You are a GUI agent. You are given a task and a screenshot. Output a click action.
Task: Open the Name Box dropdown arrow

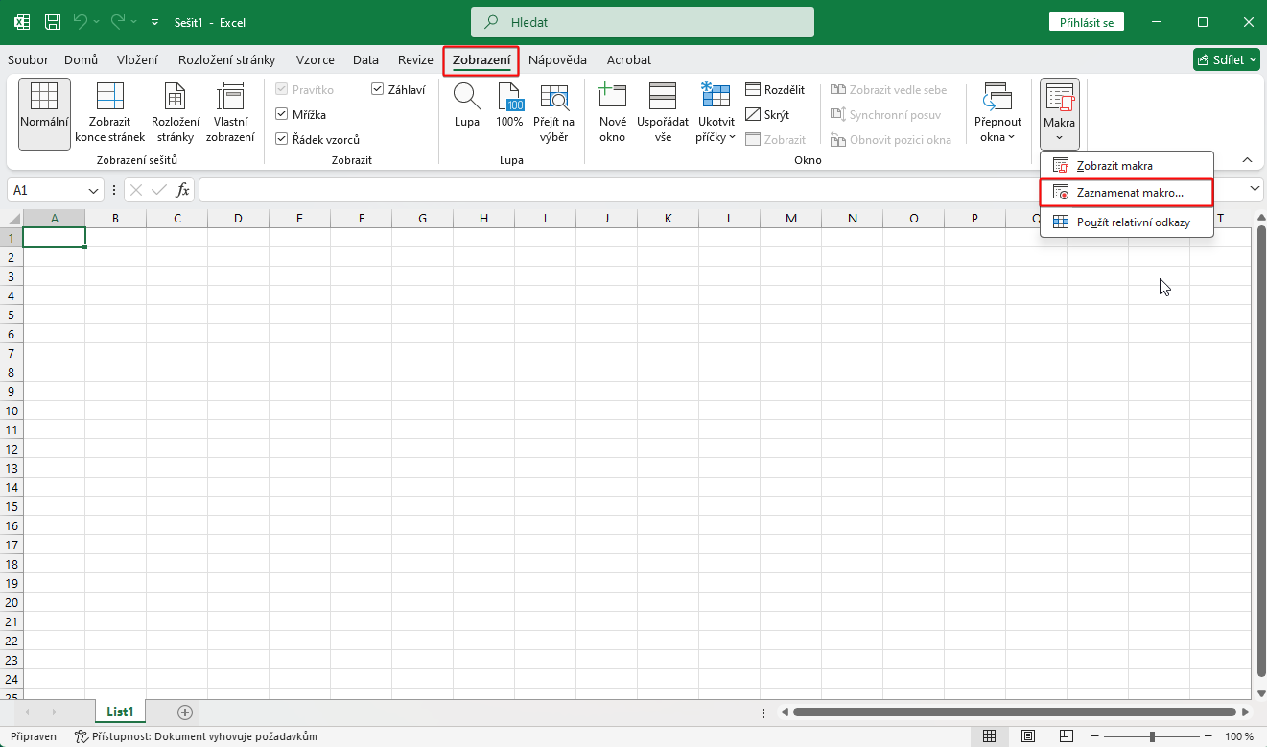[x=91, y=190]
